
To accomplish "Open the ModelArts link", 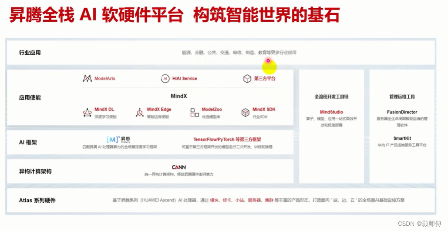I will 105,79.
